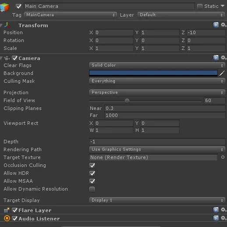
Task: Open Target Texture object picker circle
Action: (223, 157)
